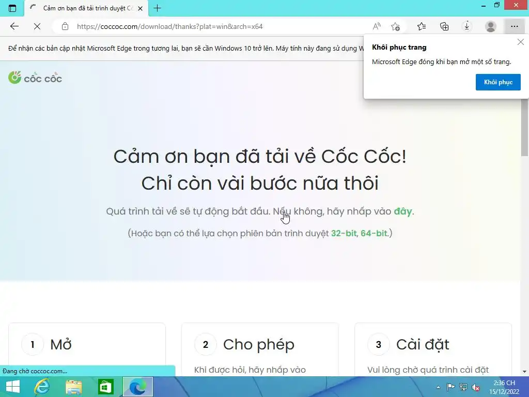Open Collections icon in toolbar

point(444,26)
